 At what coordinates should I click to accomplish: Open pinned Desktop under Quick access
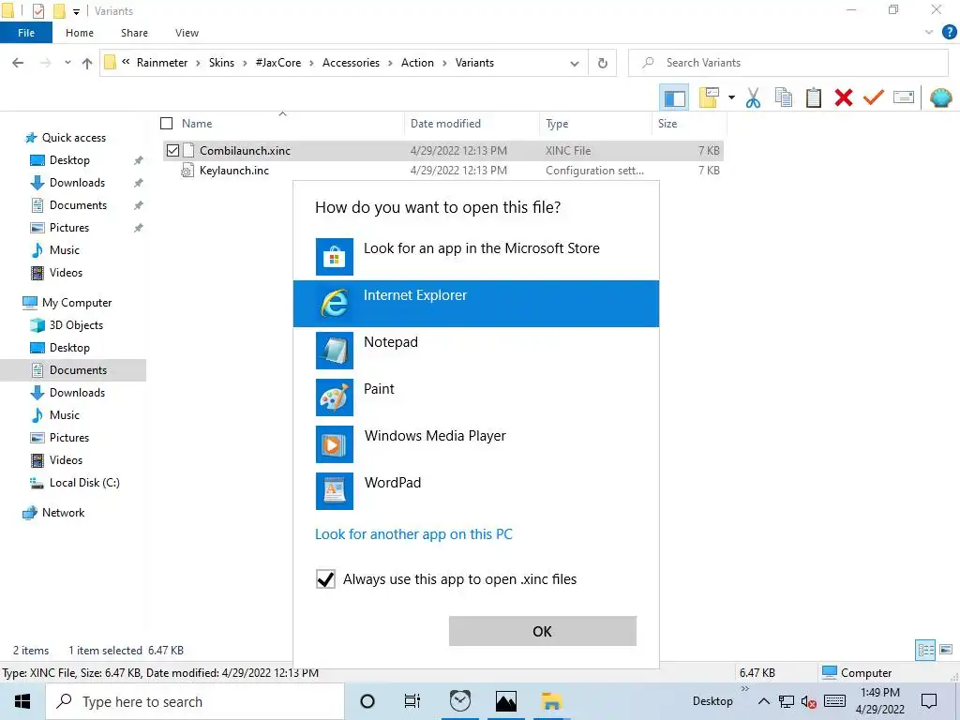(x=69, y=160)
